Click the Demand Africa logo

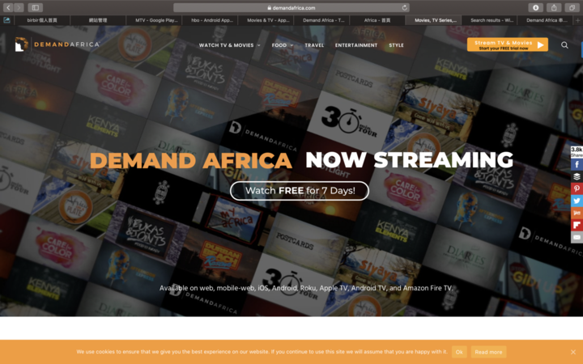(x=57, y=44)
